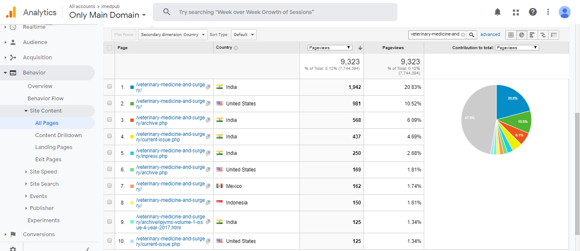Image resolution: width=580 pixels, height=251 pixels.
Task: Toggle the select-all checkbox in table header
Action: (x=110, y=48)
